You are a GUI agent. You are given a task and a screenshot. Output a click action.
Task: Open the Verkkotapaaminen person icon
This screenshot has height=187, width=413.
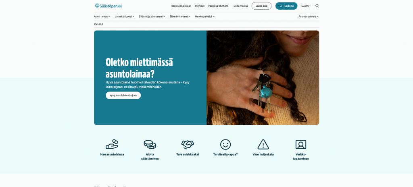tap(301, 144)
